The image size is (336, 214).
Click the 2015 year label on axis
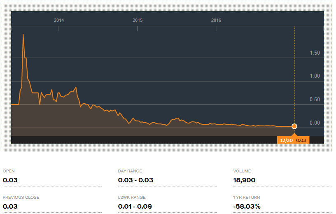pyautogui.click(x=138, y=20)
